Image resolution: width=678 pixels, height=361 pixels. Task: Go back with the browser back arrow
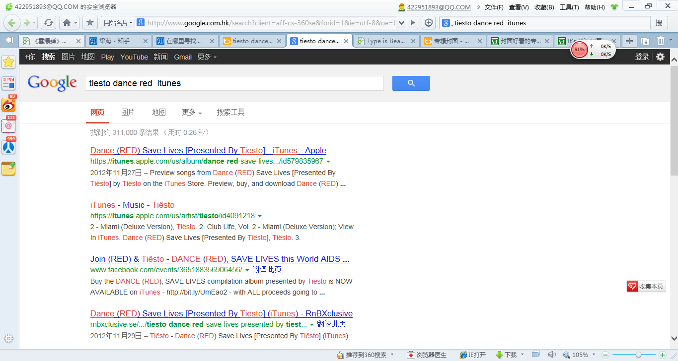point(12,23)
